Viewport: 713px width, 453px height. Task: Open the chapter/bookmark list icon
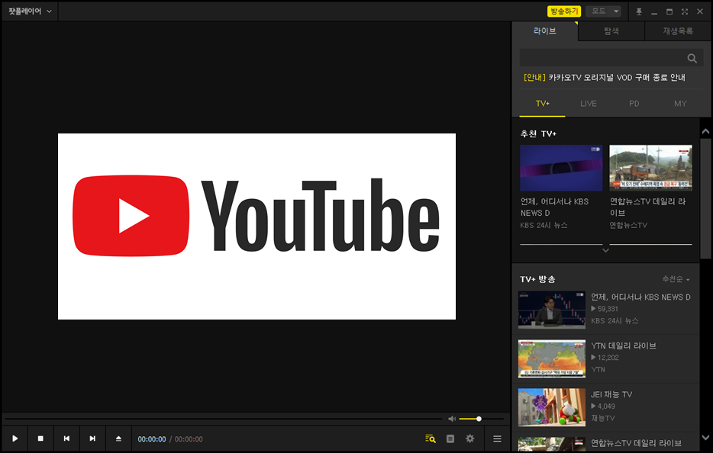click(x=450, y=439)
